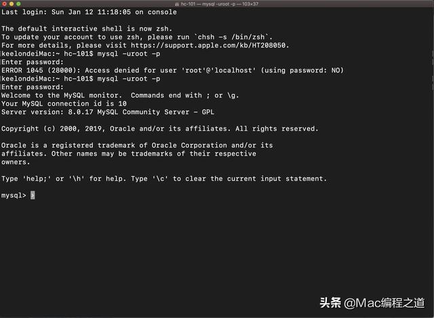
Task: Minimize the terminal using the yellow button
Action: pyautogui.click(x=12, y=4)
